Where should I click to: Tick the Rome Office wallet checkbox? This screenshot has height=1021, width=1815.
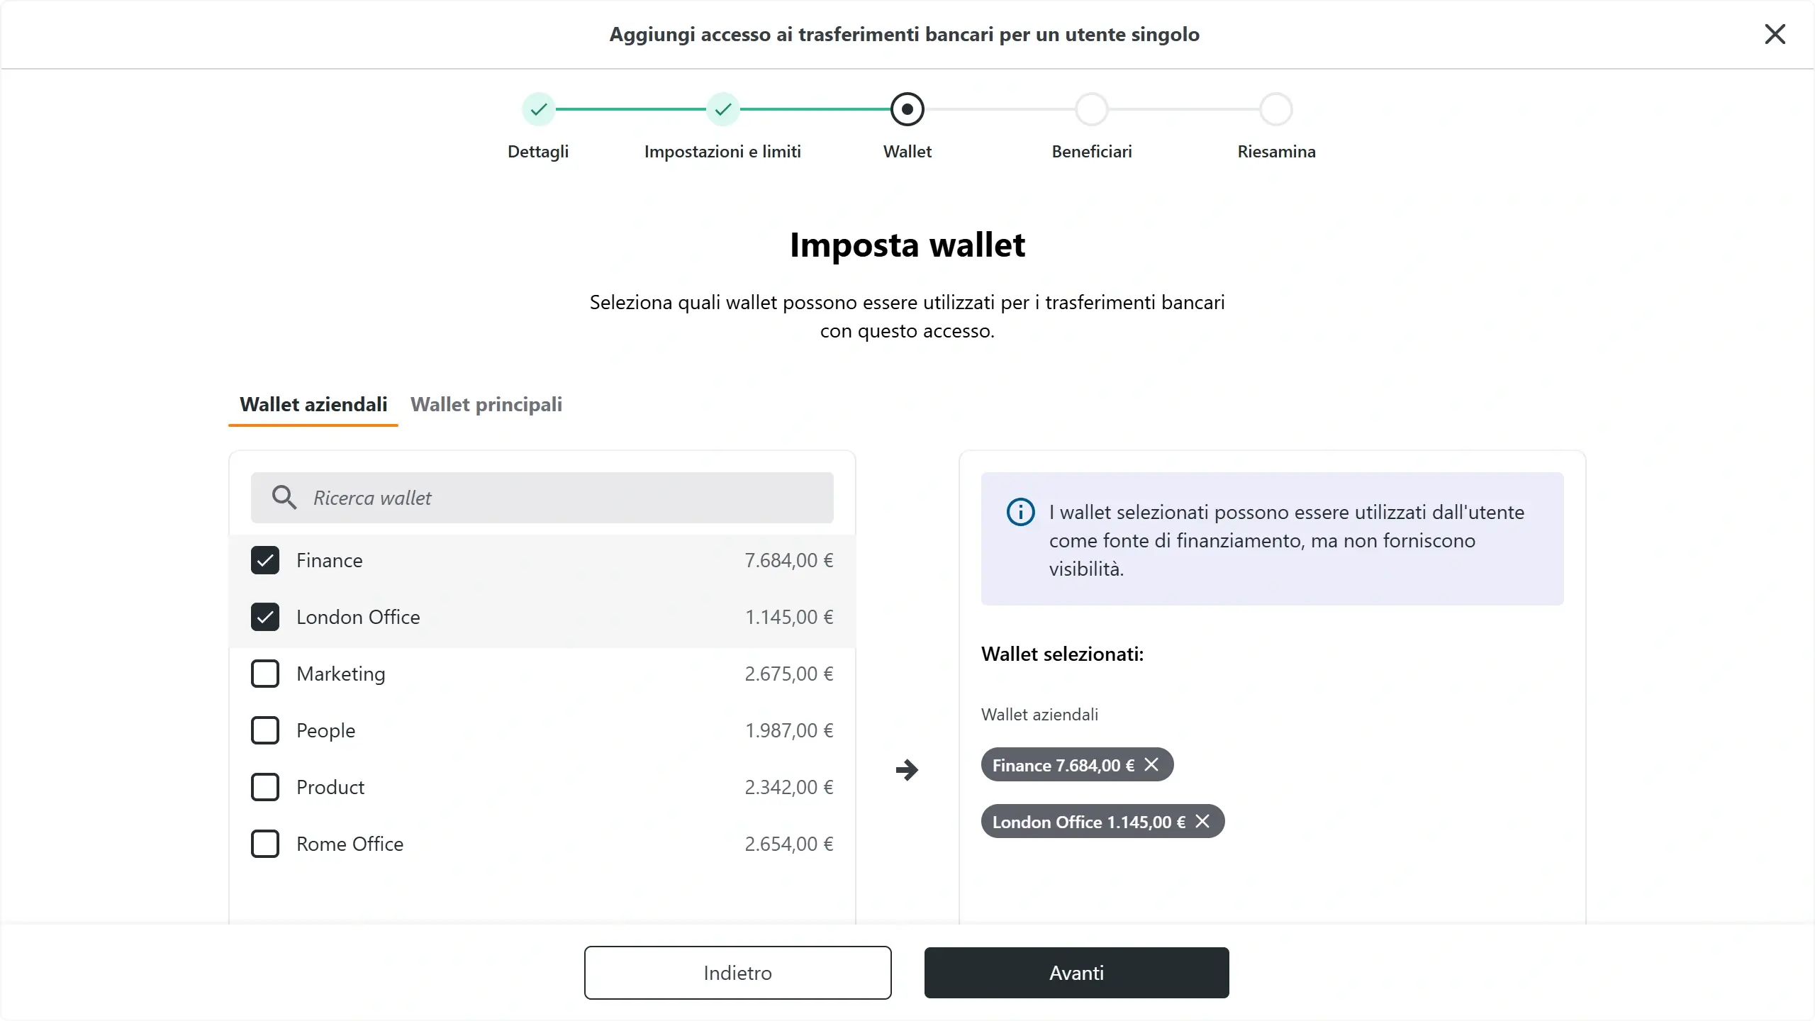tap(265, 844)
